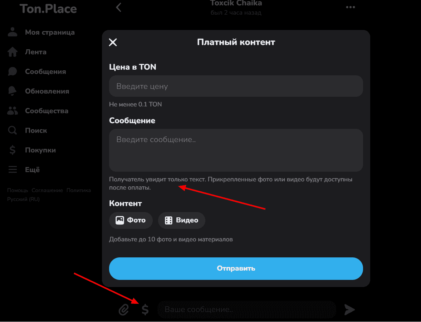The width and height of the screenshot is (421, 322).
Task: Open the Русский (RU) language selector
Action: pyautogui.click(x=23, y=199)
